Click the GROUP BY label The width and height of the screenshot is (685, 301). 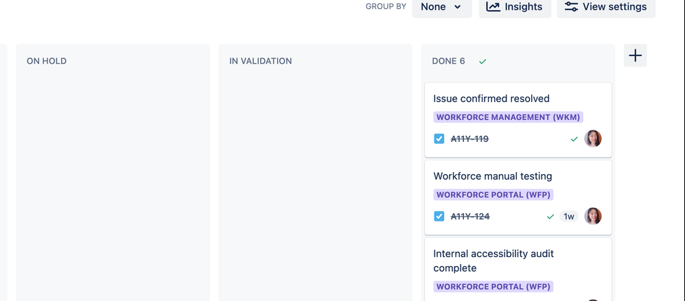coord(386,7)
